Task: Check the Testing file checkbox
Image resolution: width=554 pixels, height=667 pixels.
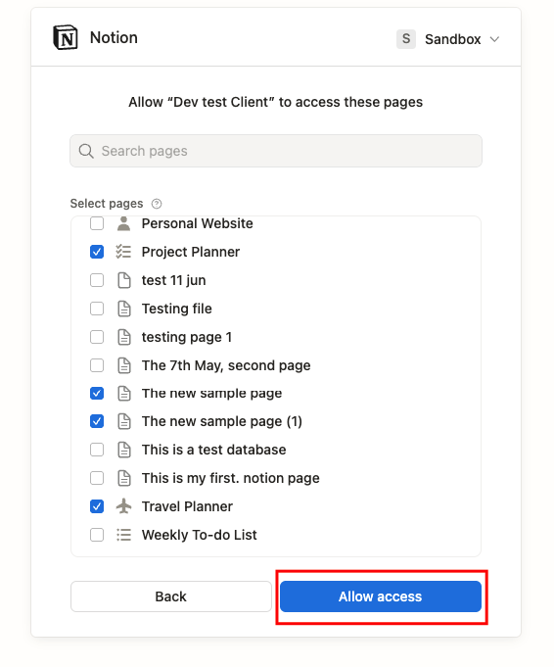Action: pos(97,309)
